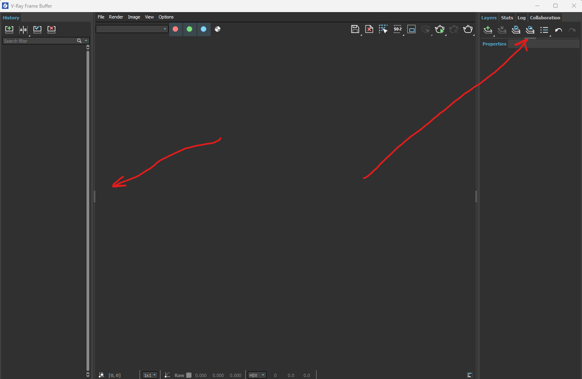Activate follow mouse render tracking
Screen dimensions: 582x379
pyautogui.click(x=383, y=29)
